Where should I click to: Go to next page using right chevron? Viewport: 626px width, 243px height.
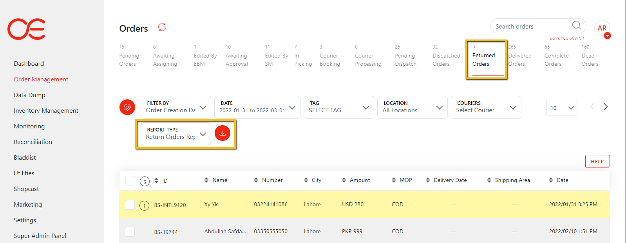(605, 107)
